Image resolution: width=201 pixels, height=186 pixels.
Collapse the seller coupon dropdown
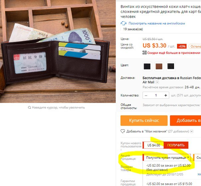188,157
